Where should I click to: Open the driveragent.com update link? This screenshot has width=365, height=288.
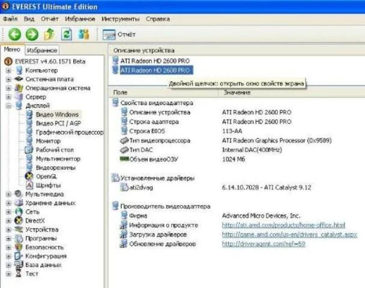(x=264, y=244)
